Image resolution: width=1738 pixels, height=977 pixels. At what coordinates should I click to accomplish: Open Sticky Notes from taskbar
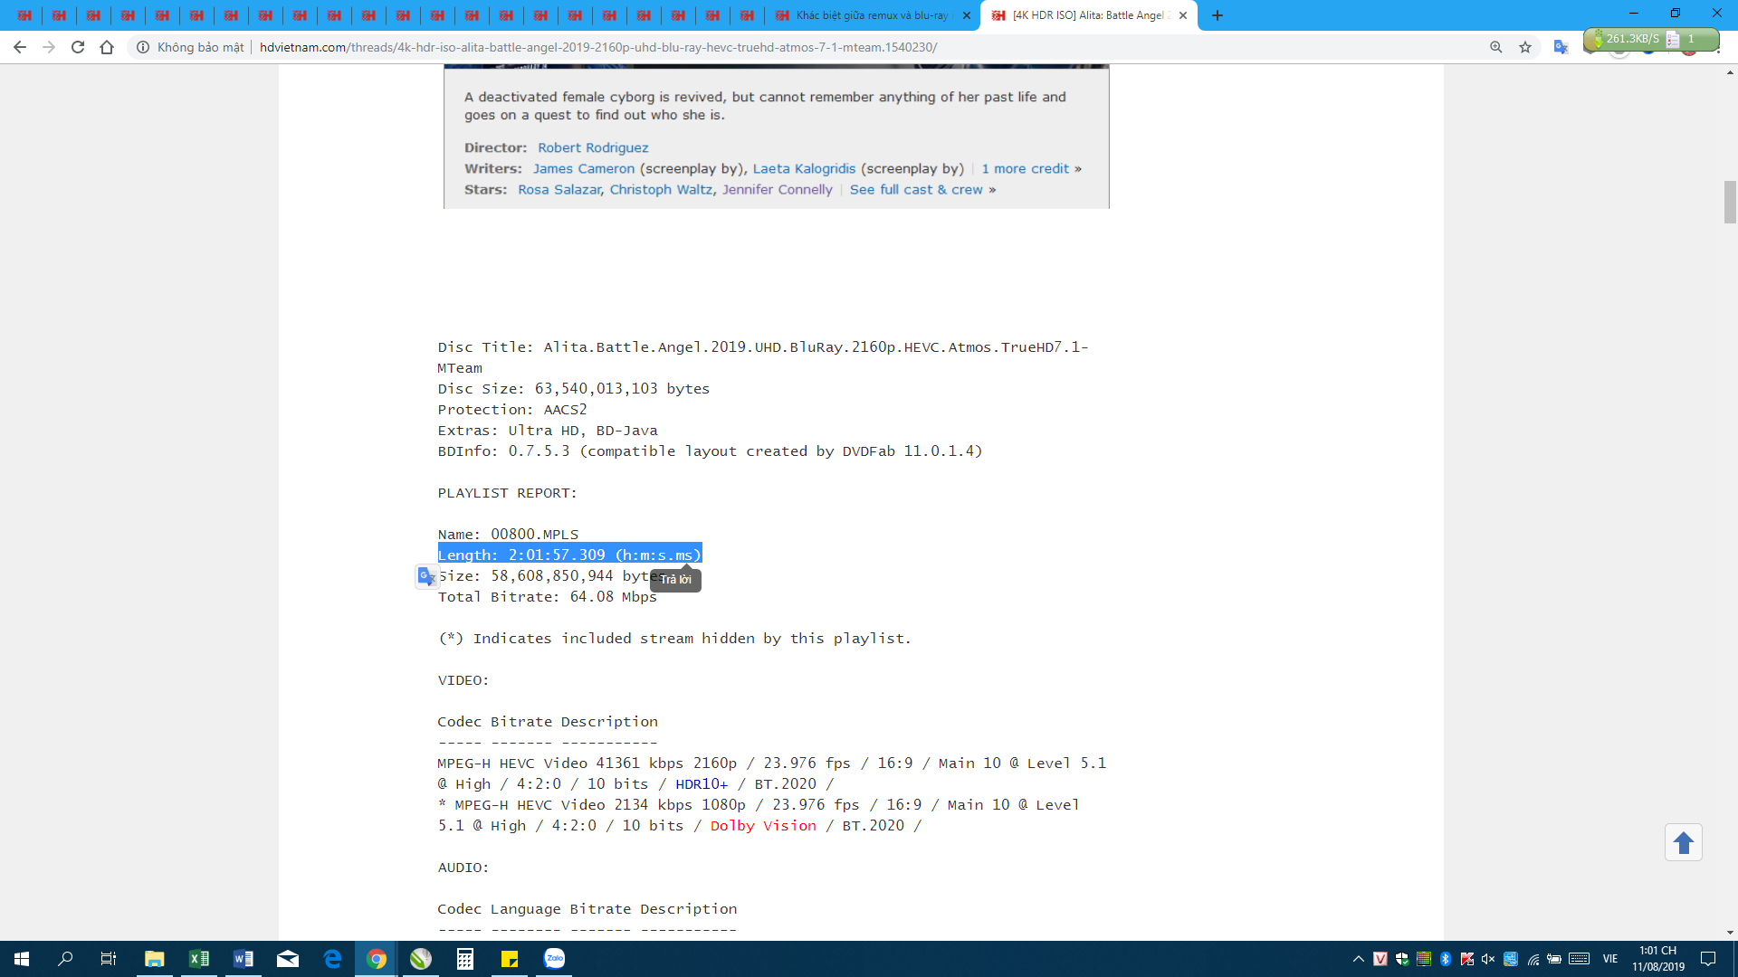coord(510,959)
